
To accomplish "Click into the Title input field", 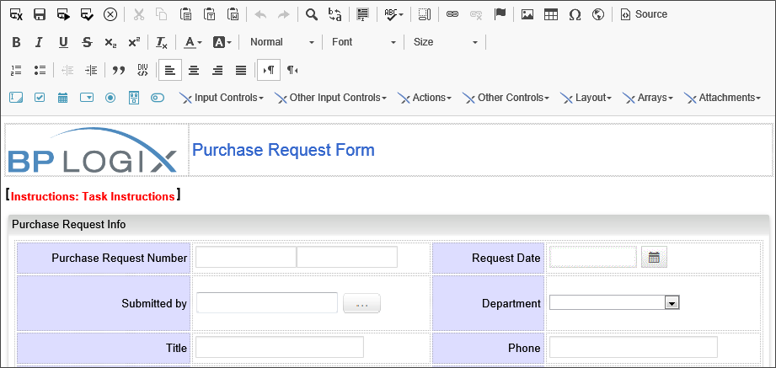I will tap(279, 348).
